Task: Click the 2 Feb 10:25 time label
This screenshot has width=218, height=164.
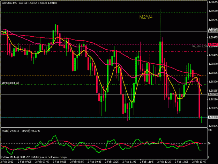Action: 112,162
